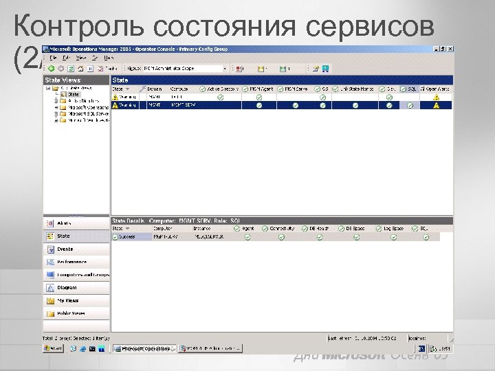
Task: Switch to Microsoft Operations taskbar button
Action: [x=144, y=348]
